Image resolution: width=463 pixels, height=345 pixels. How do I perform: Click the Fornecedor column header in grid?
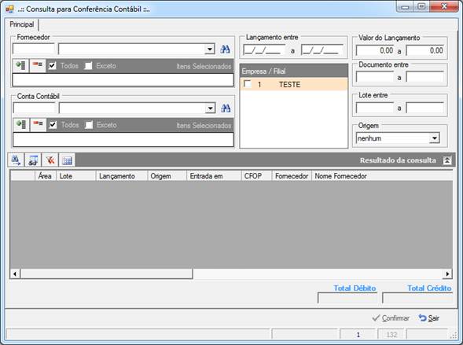(292, 176)
